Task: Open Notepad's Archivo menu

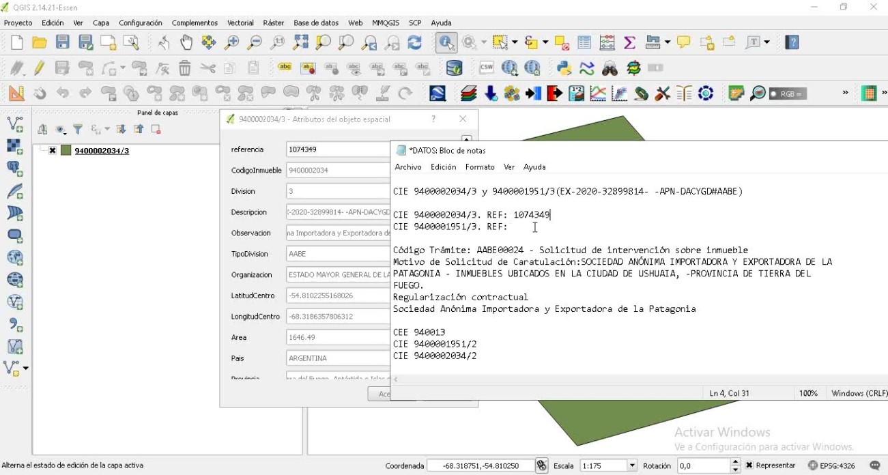Action: [x=408, y=167]
